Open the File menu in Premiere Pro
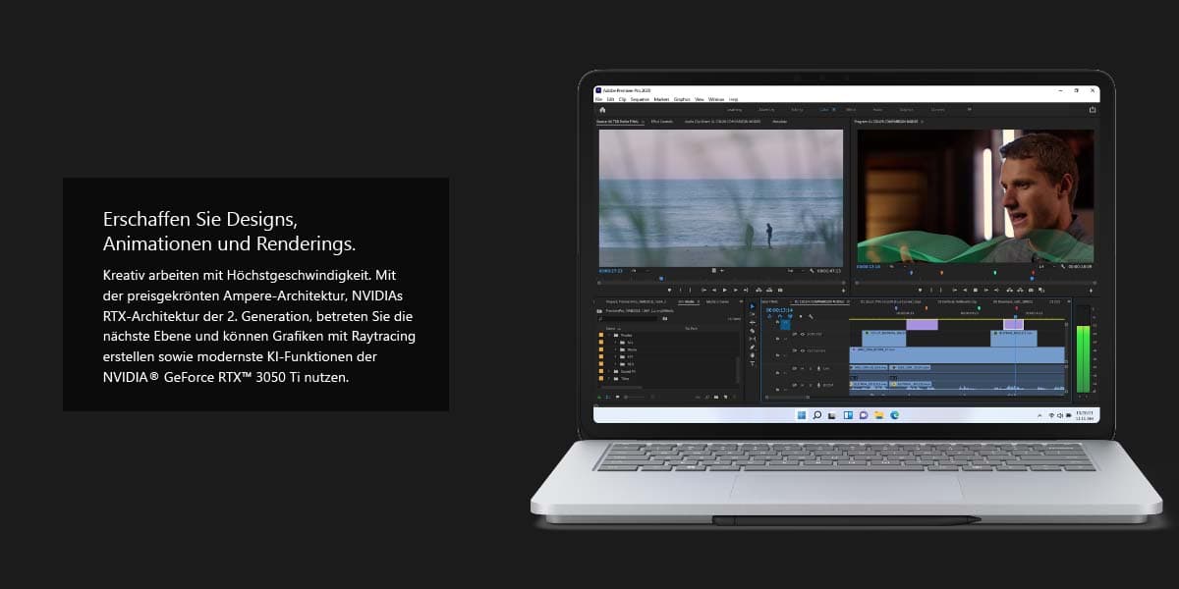 599,99
